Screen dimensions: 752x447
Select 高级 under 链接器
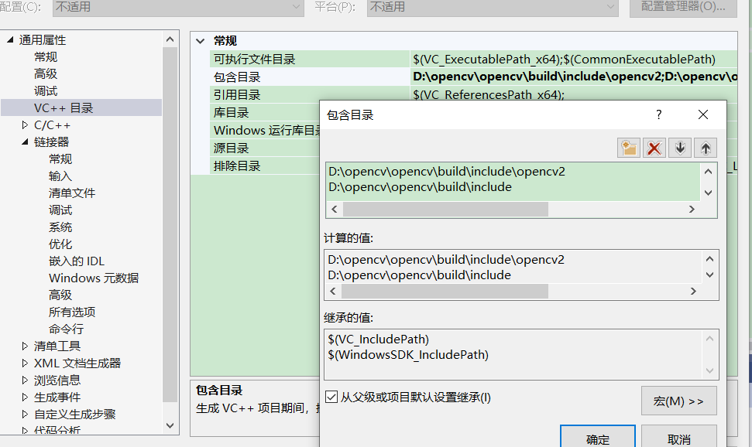pos(60,295)
